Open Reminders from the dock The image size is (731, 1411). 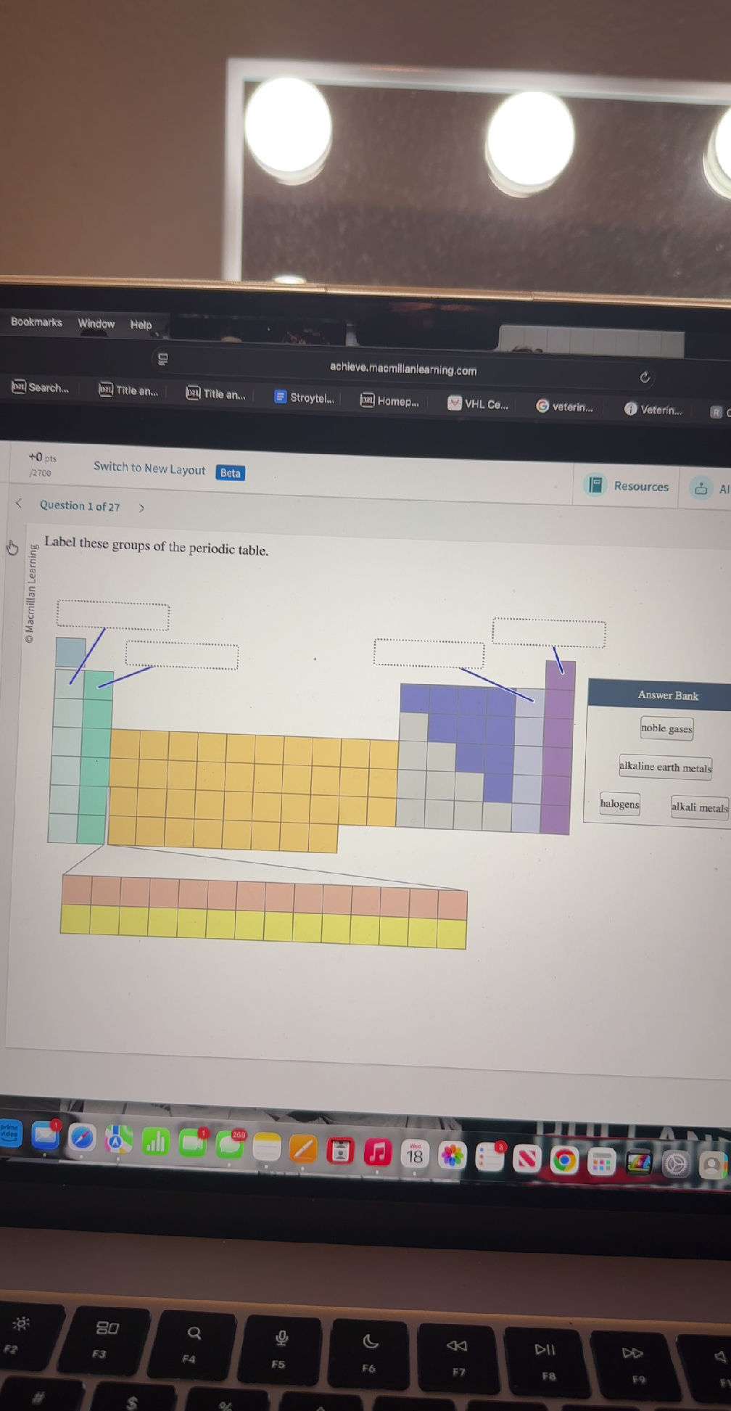coord(490,1158)
